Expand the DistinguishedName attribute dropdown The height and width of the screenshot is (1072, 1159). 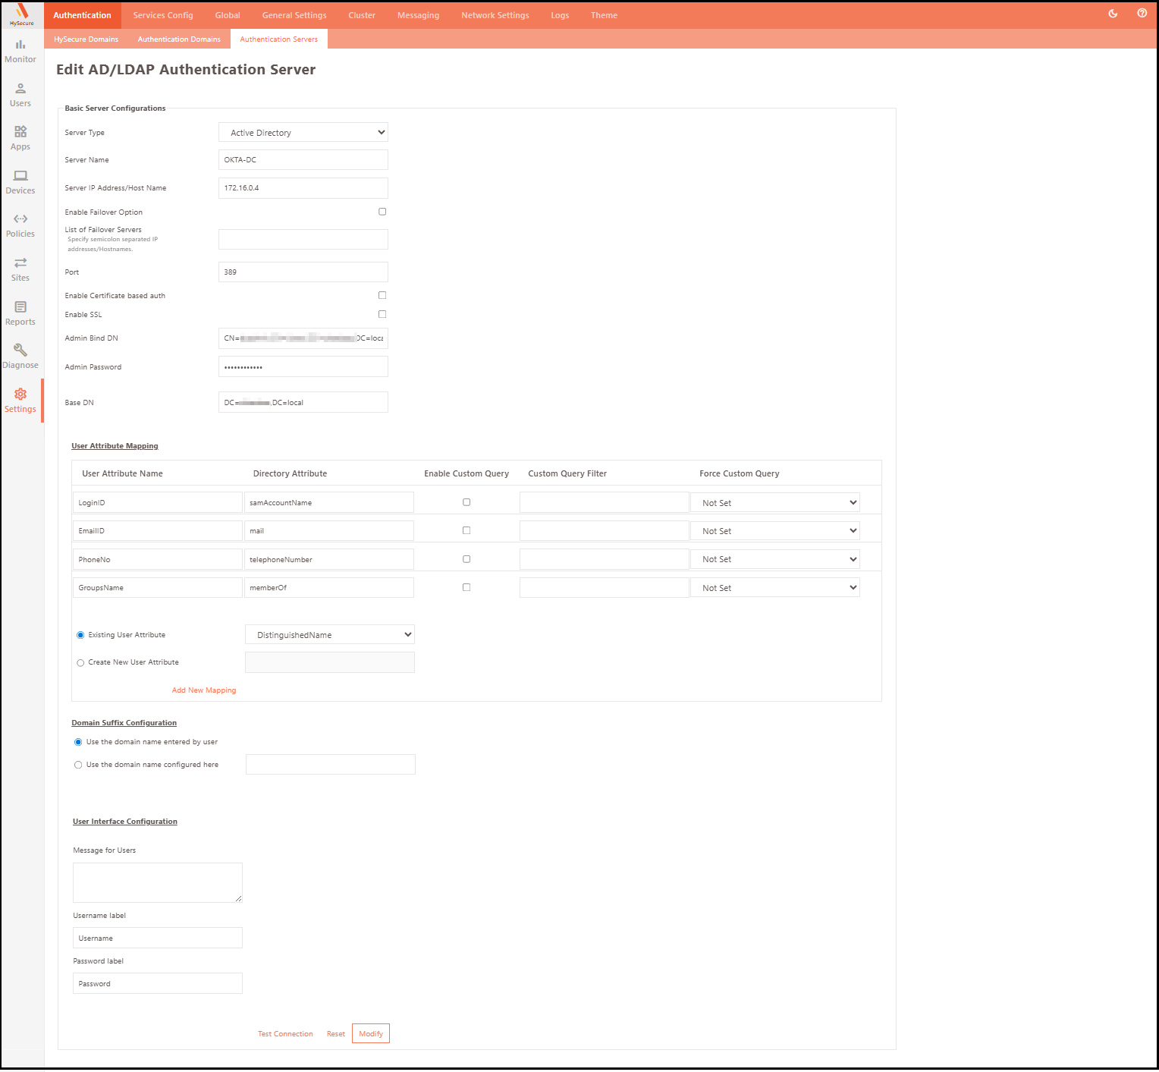[330, 635]
